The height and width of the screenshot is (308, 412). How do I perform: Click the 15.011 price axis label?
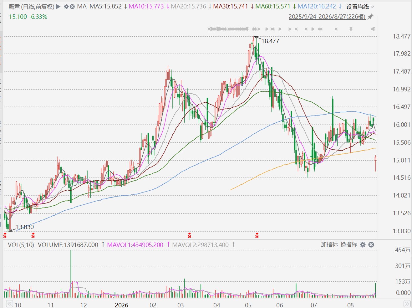(402, 160)
